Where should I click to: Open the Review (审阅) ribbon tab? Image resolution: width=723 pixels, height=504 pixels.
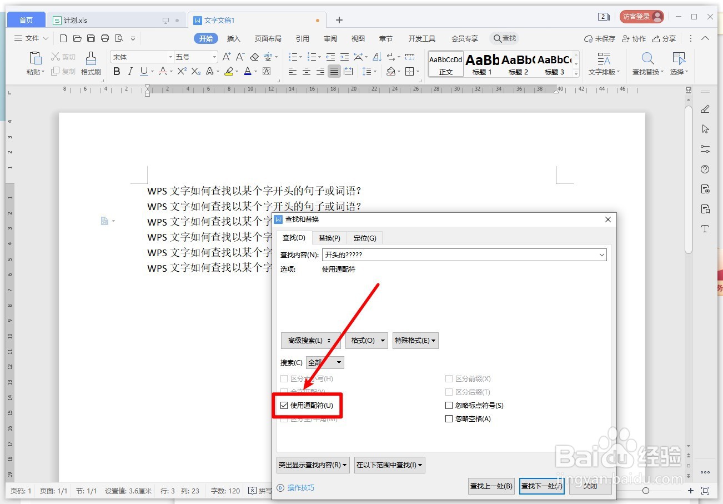click(x=330, y=38)
